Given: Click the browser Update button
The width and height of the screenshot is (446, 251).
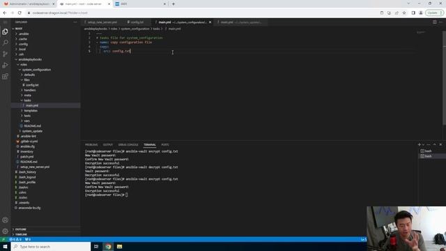Looking at the screenshot, I should tap(434, 13).
